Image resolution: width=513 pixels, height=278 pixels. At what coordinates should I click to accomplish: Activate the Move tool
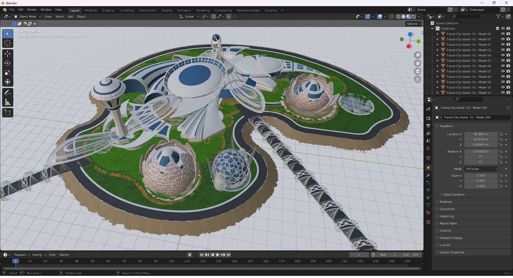[7, 54]
